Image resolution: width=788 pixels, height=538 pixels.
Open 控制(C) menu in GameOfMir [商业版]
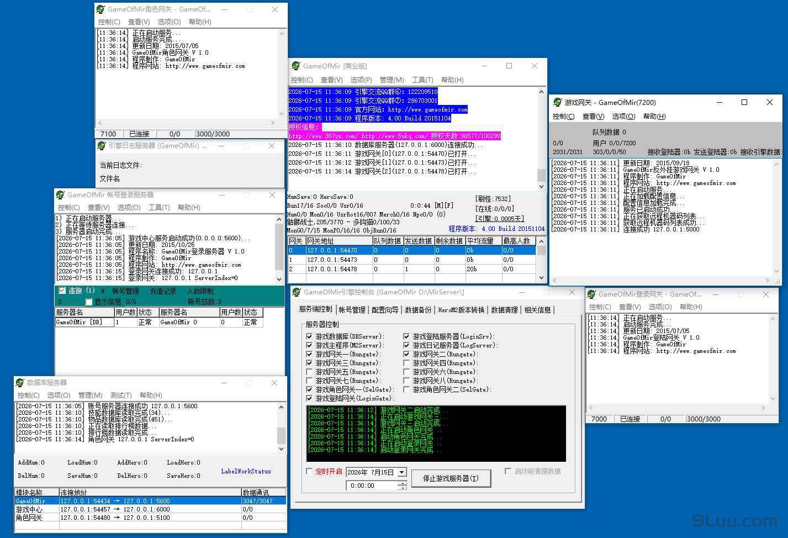302,80
